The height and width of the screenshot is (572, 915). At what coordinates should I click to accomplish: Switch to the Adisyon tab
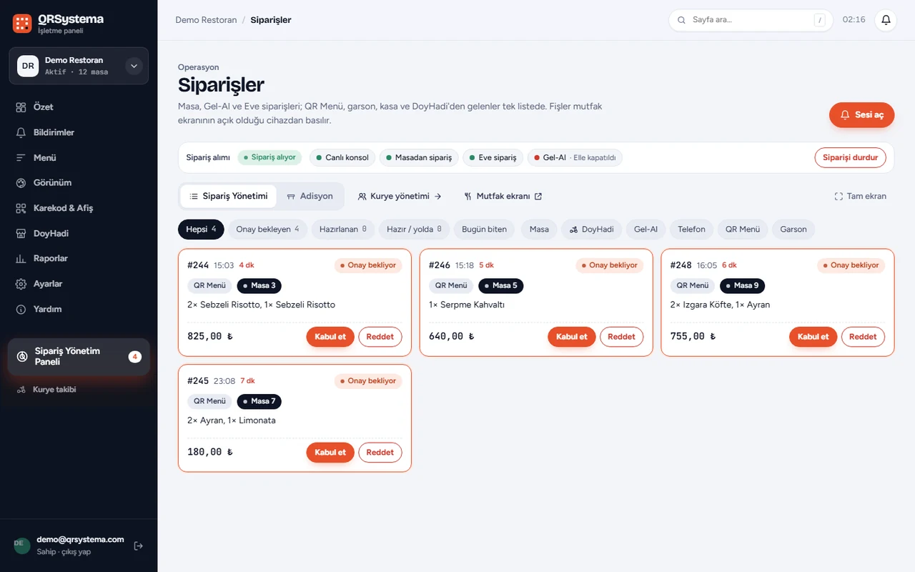click(x=310, y=196)
